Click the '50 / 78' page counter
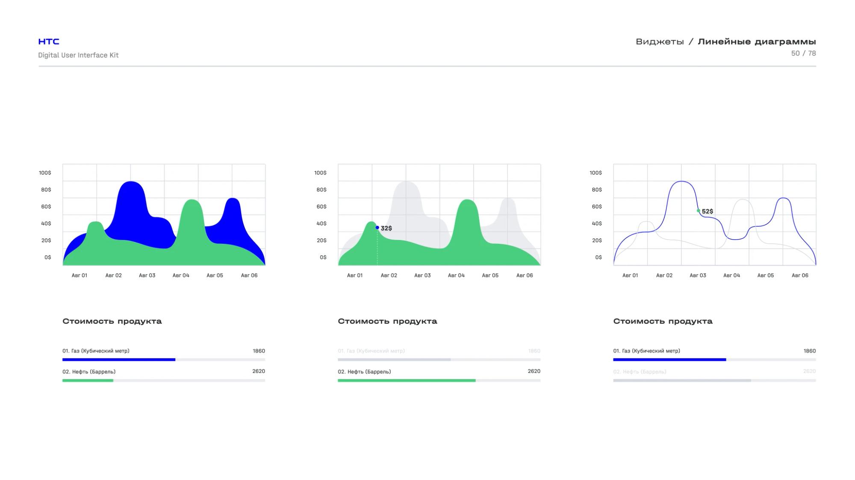Screen dimensions: 855x480 click(x=803, y=53)
